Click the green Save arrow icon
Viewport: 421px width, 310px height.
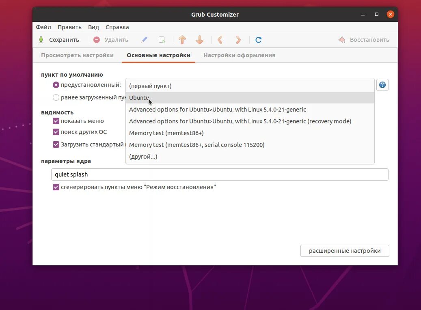click(x=41, y=40)
